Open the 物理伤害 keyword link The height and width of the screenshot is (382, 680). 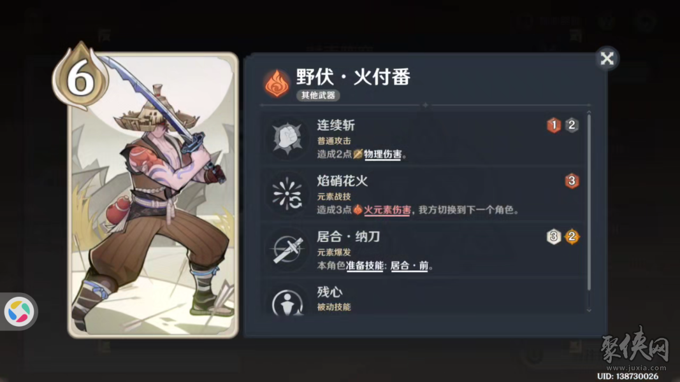pyautogui.click(x=383, y=154)
